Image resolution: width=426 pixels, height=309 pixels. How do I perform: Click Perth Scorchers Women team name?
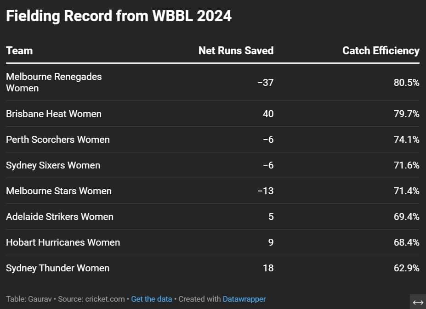(58, 140)
